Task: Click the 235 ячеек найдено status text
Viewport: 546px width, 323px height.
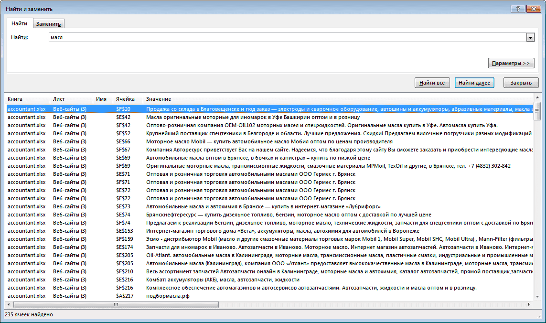Action: click(x=29, y=314)
